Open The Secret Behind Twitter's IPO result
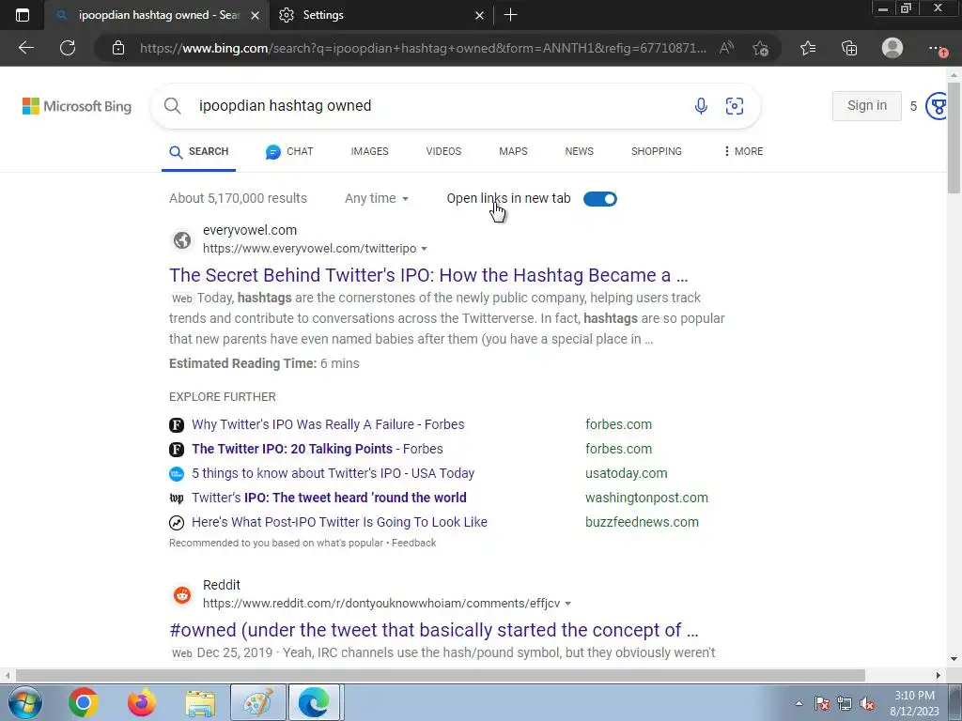962x721 pixels. pyautogui.click(x=428, y=275)
